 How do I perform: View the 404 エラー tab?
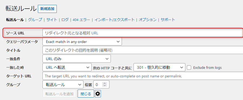[x=81, y=20]
